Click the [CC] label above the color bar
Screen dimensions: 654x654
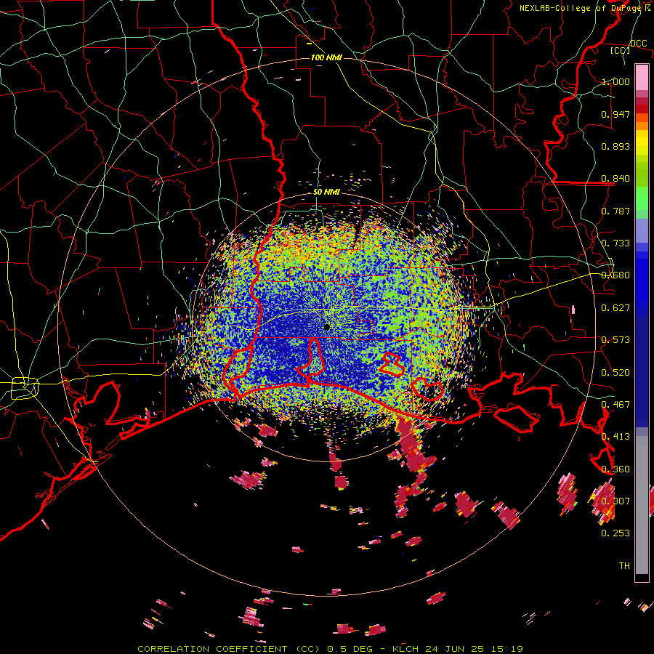[621, 50]
